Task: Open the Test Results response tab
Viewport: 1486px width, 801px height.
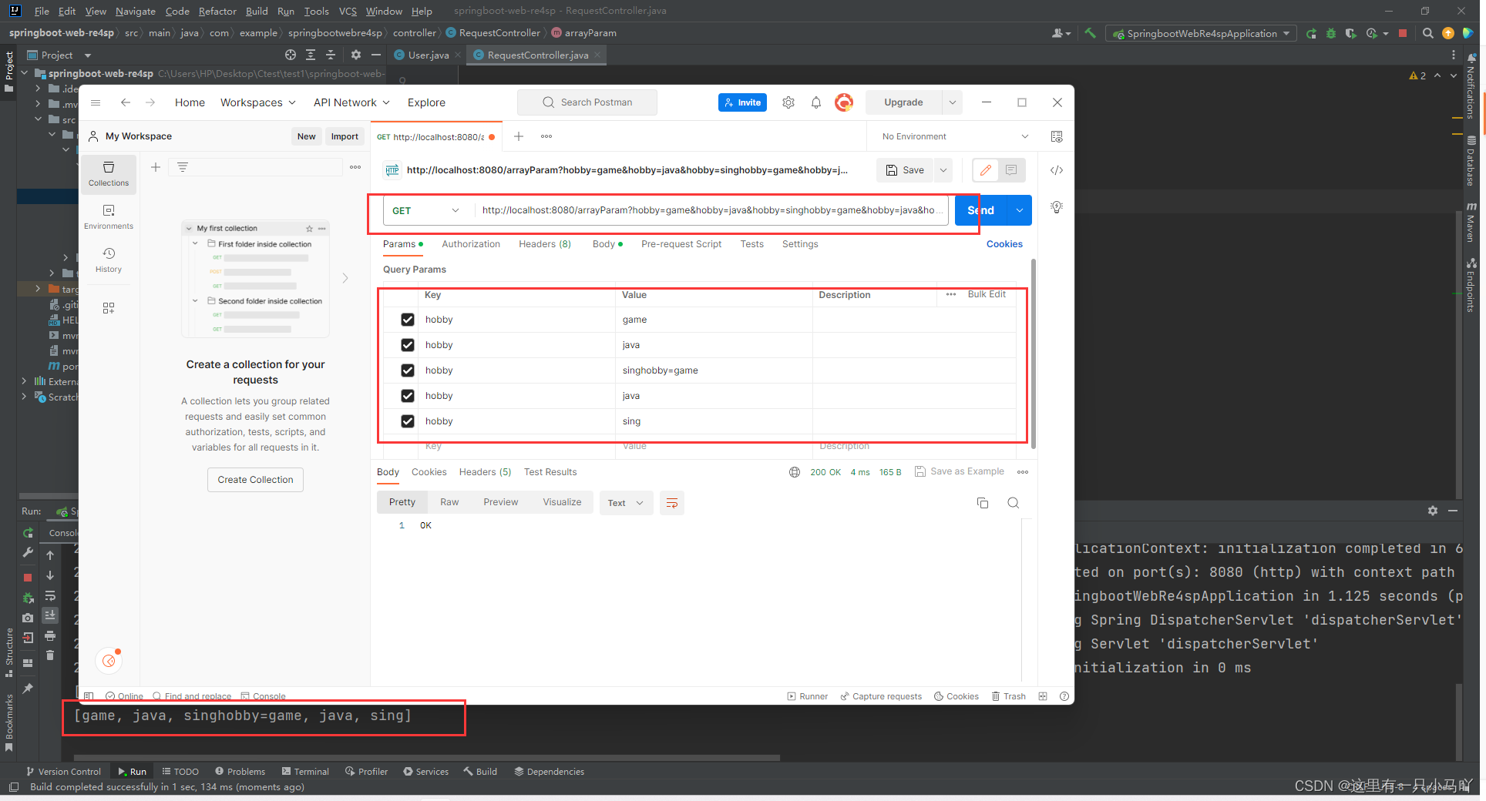Action: pos(550,472)
